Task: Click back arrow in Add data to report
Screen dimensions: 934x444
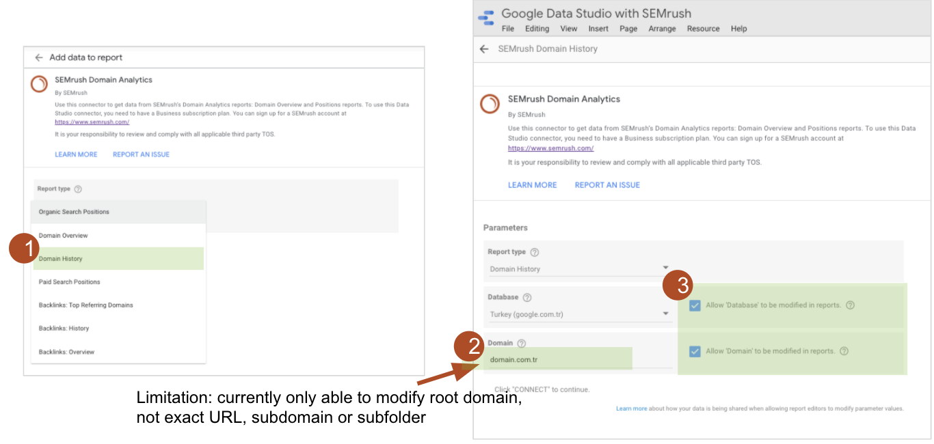Action: 39,57
